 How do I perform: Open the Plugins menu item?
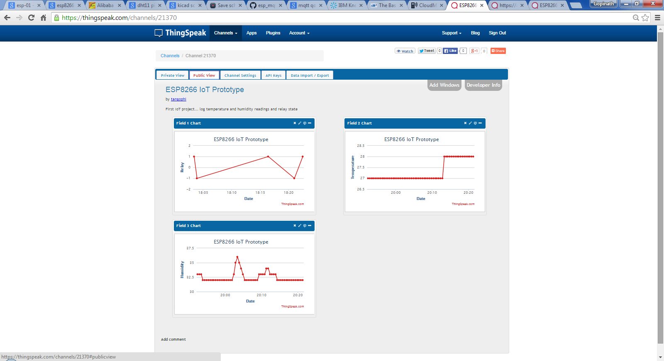tap(273, 33)
